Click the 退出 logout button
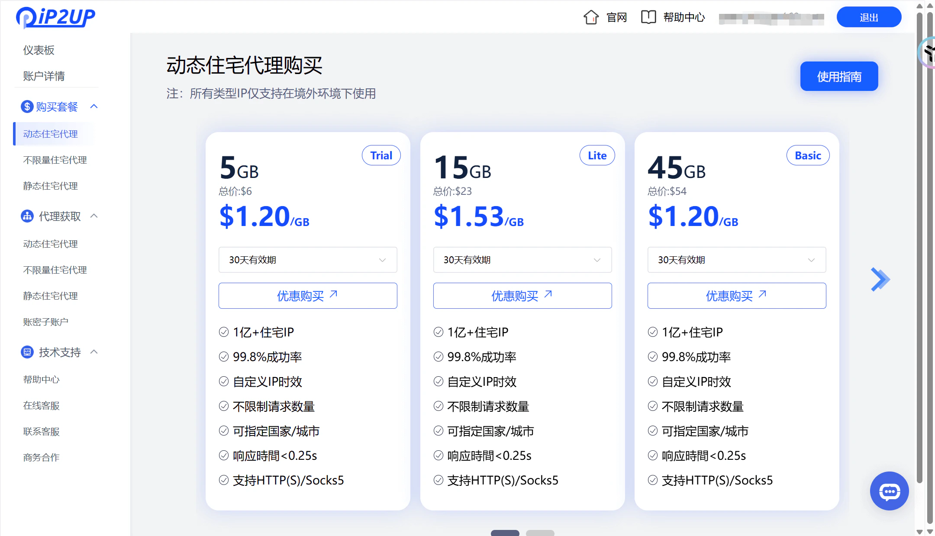Screen dimensions: 935x536 coord(868,17)
